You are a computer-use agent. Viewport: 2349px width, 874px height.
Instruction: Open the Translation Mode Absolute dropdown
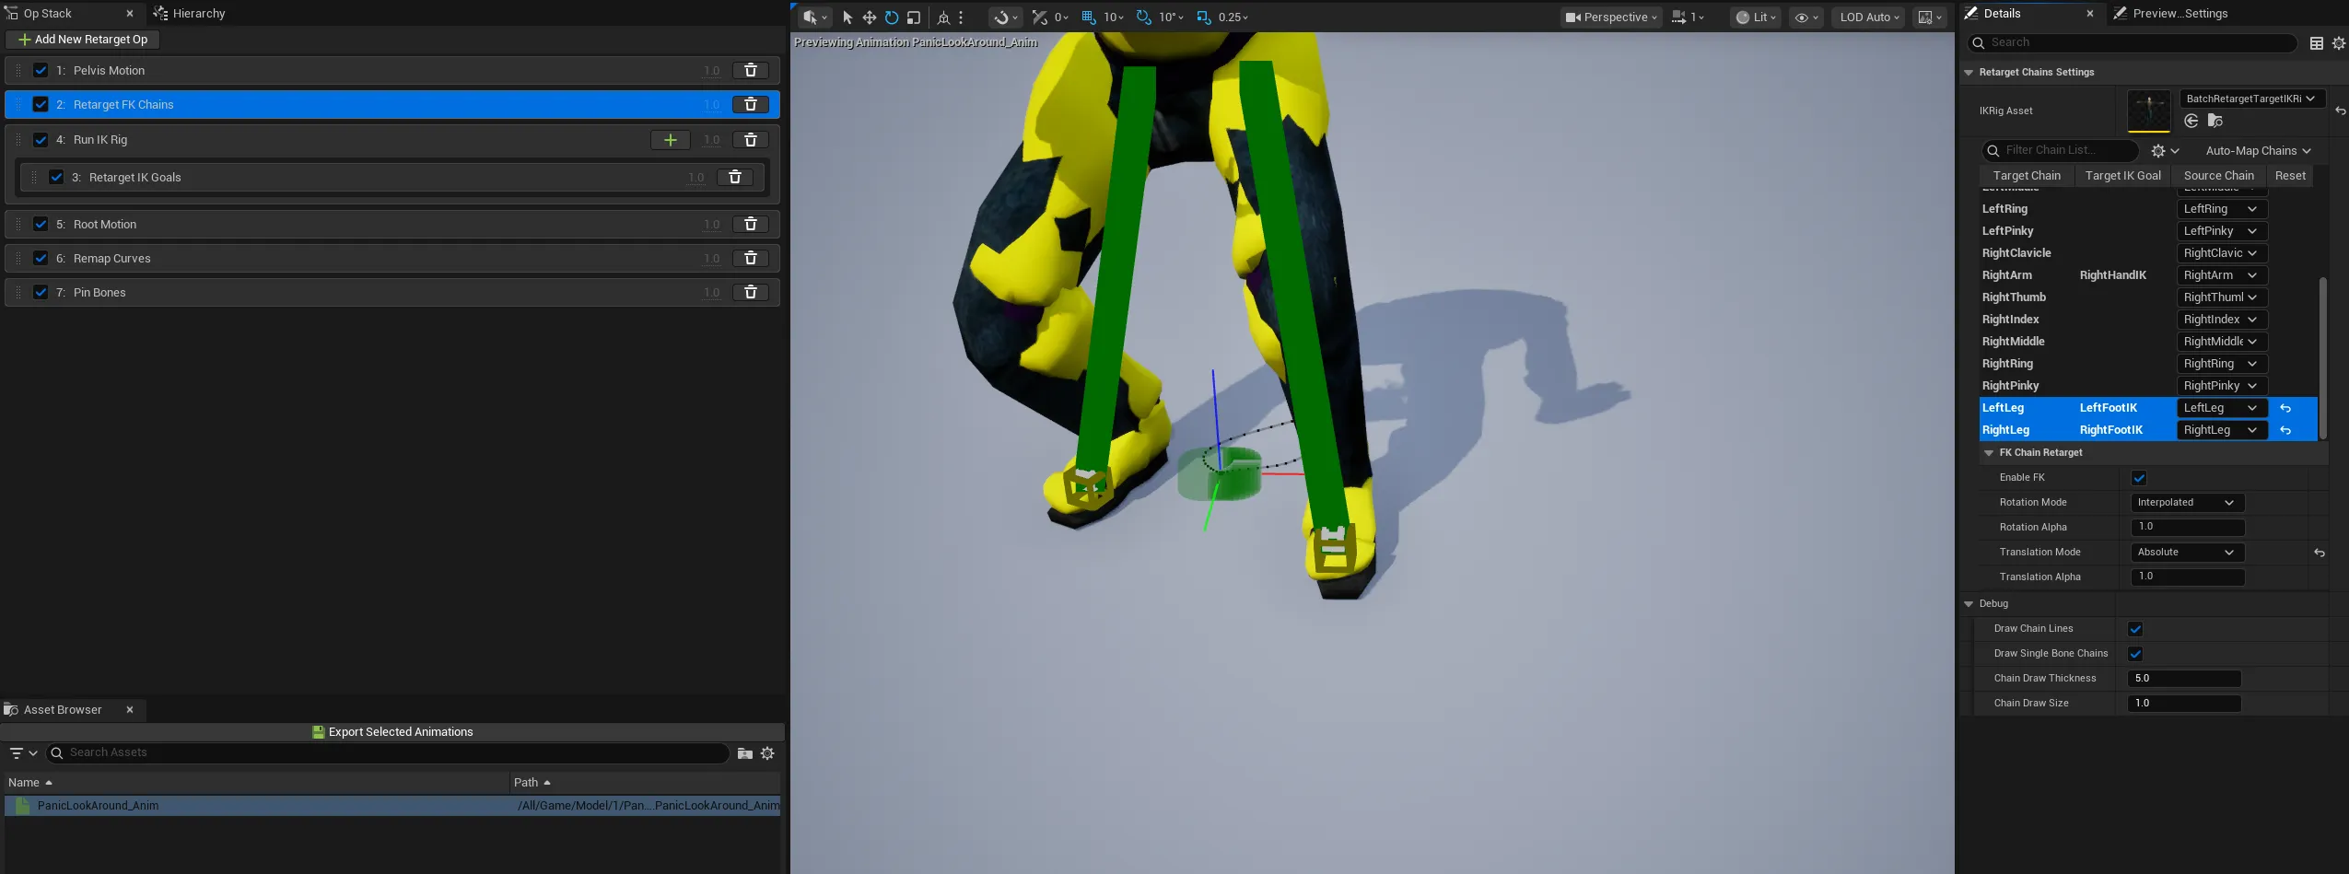click(2187, 553)
